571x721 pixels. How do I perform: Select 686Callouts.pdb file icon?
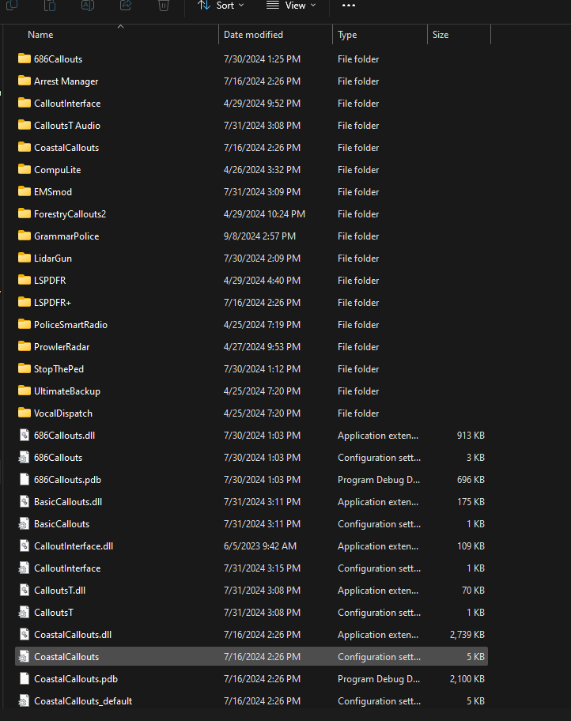click(25, 480)
